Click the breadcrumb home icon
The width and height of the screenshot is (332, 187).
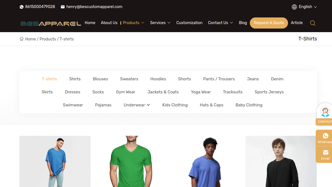point(22,39)
